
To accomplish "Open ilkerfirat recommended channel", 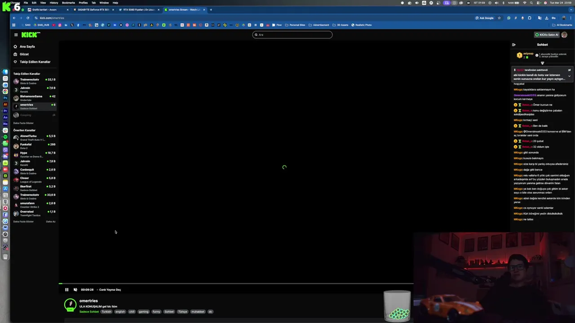I will 35,188.
